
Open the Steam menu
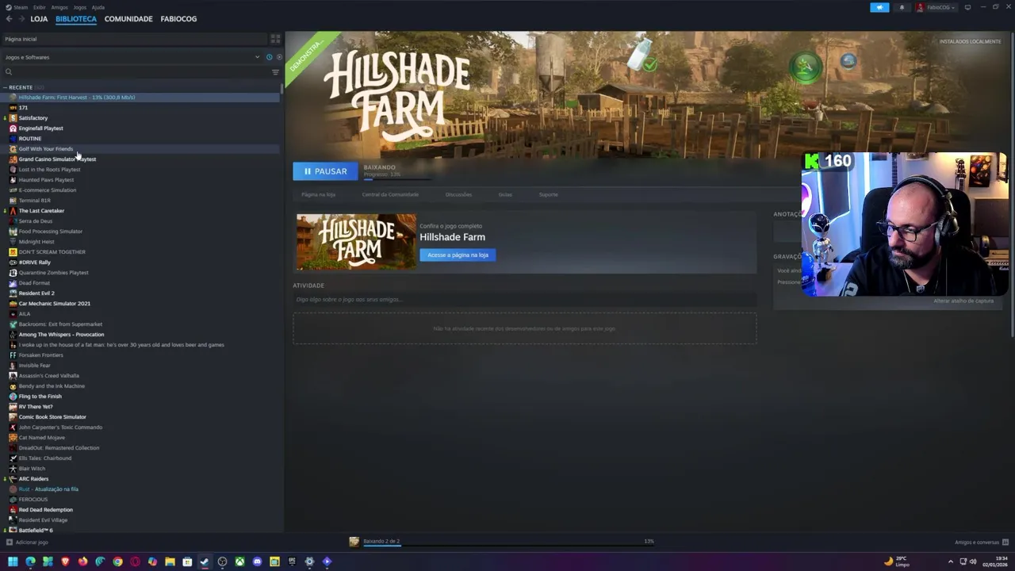[x=19, y=7]
